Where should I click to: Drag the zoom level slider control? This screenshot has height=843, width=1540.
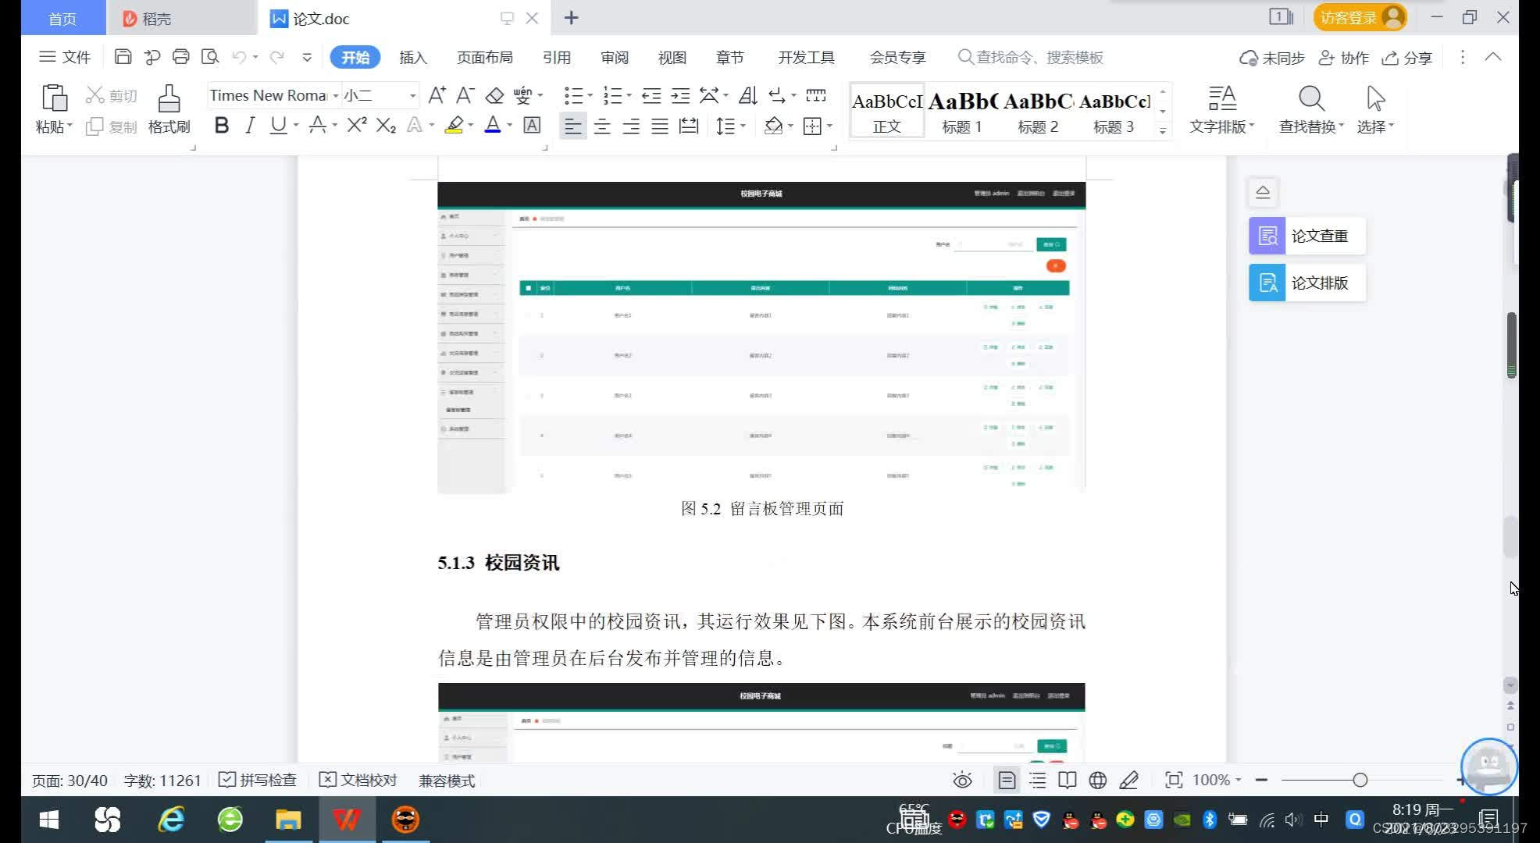pyautogui.click(x=1358, y=780)
